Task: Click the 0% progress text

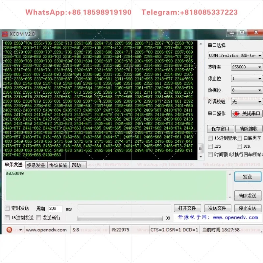Action: coord(168,218)
